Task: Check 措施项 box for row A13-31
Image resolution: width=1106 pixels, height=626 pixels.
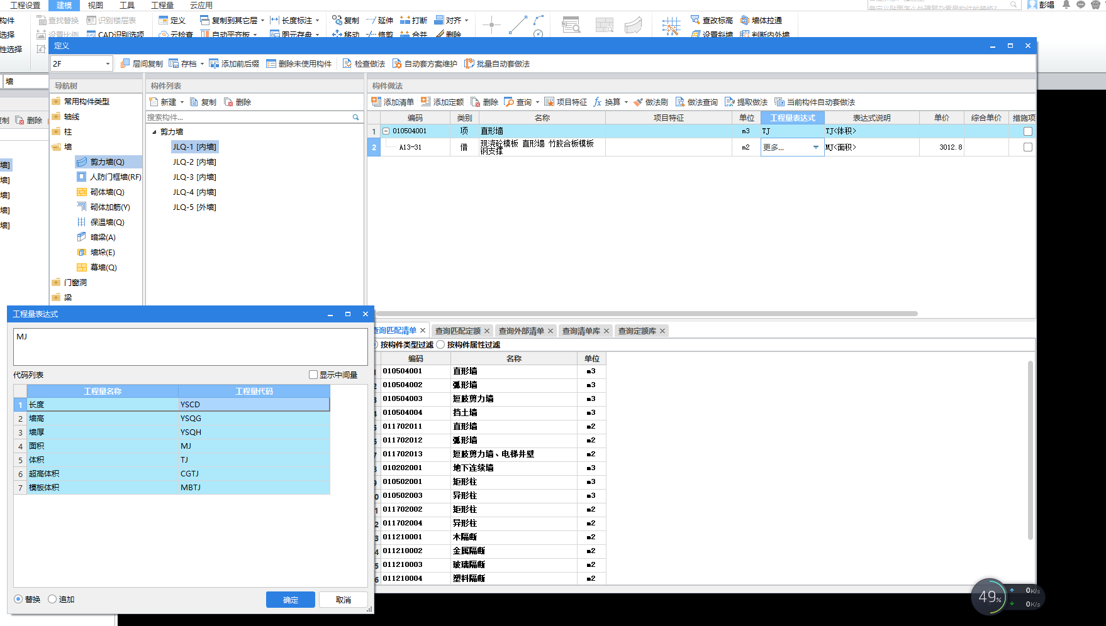Action: pos(1027,147)
